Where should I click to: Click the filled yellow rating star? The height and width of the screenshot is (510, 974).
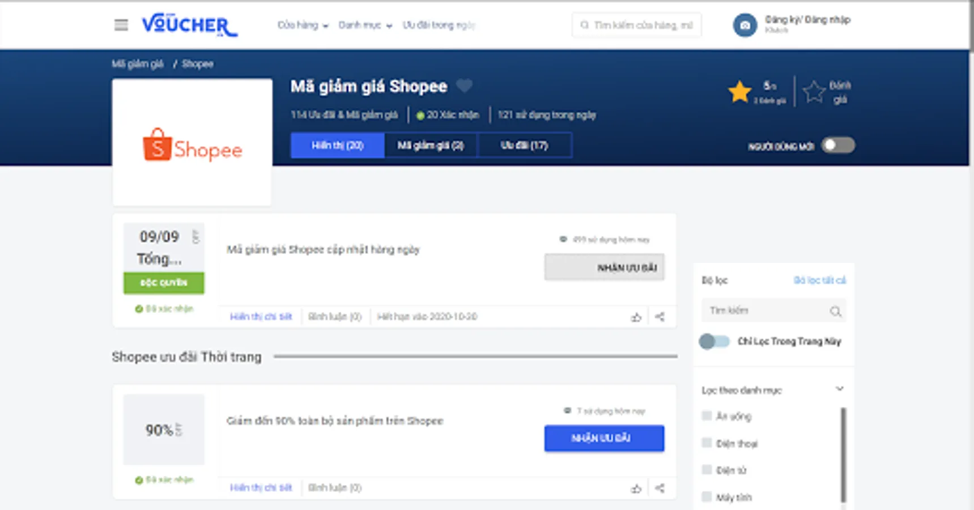coord(739,92)
